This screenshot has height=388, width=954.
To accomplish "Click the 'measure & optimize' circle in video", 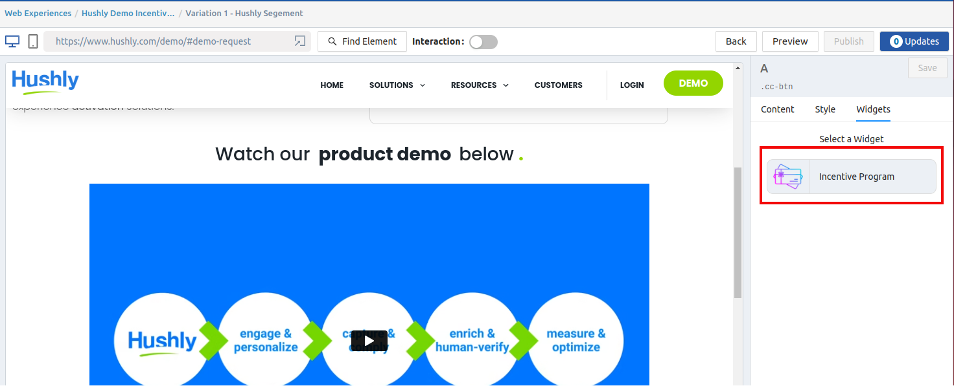I will tap(576, 341).
